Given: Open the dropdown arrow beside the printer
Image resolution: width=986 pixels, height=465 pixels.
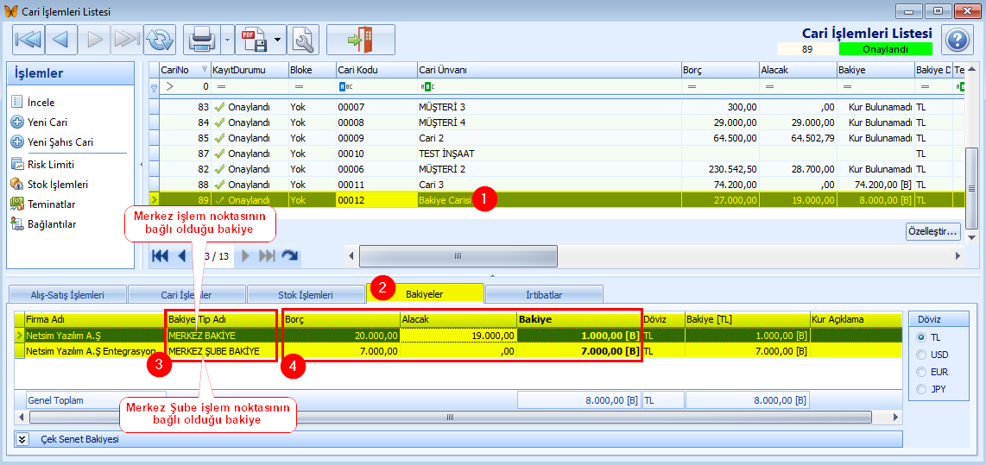Looking at the screenshot, I should click(x=226, y=40).
